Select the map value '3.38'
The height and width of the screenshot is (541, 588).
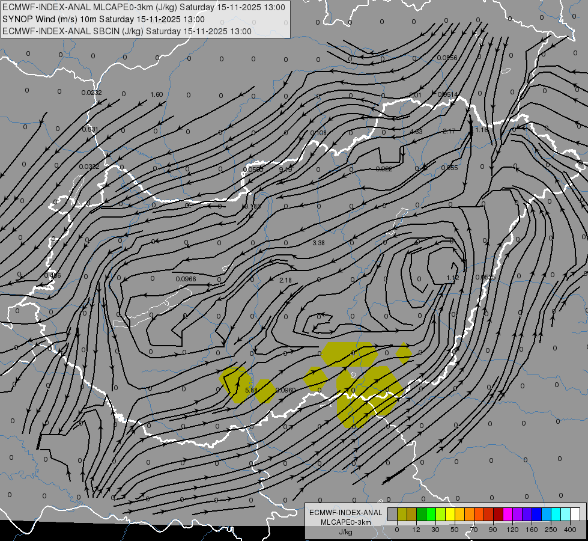click(318, 243)
